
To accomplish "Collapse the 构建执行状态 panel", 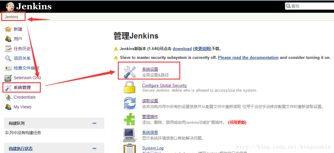I will [x=94, y=148].
